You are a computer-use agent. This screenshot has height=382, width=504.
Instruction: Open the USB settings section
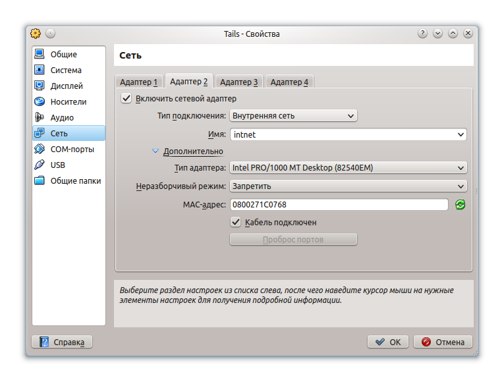click(x=57, y=165)
